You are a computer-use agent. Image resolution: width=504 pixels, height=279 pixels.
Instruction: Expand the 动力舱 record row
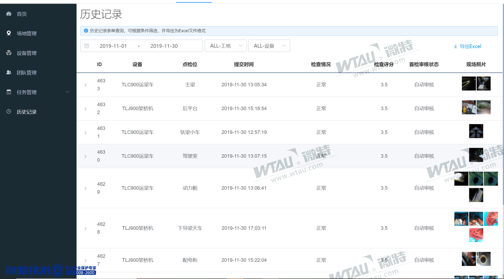(85, 189)
